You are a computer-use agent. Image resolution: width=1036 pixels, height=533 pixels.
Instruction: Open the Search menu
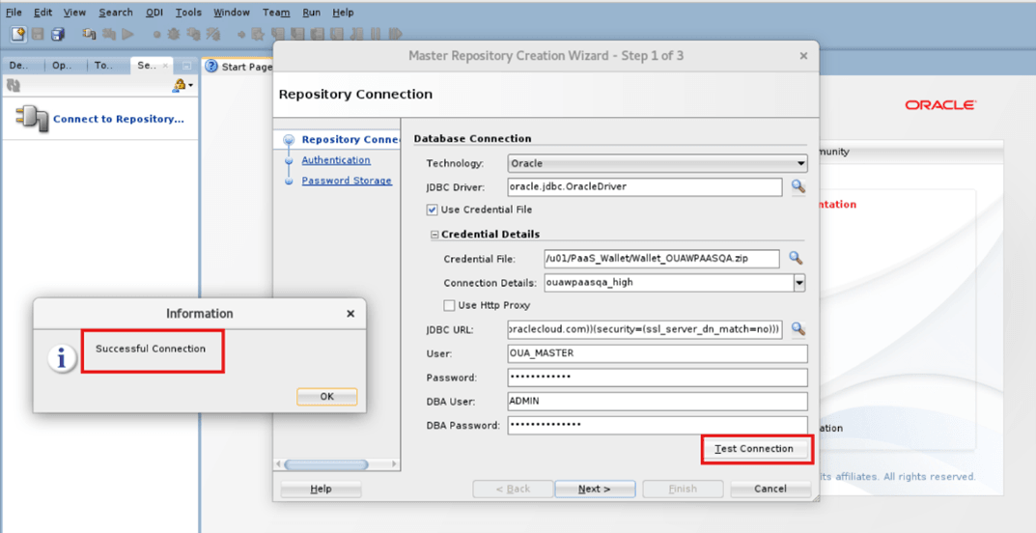(x=116, y=12)
